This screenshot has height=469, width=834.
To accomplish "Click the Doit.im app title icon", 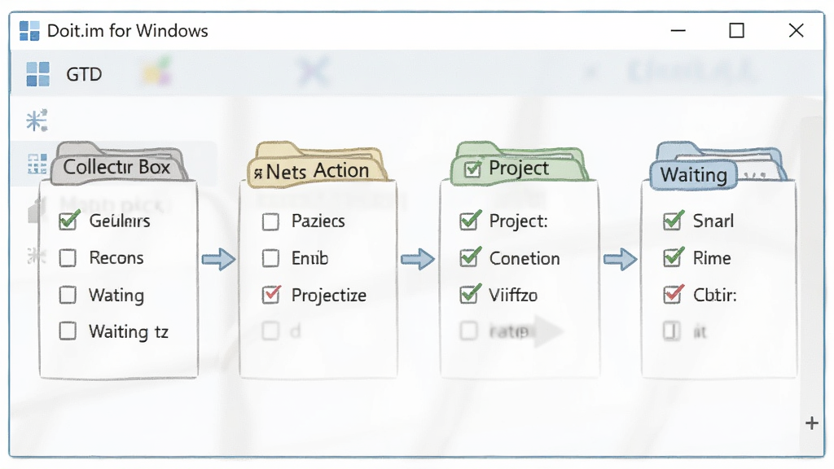I will click(29, 31).
